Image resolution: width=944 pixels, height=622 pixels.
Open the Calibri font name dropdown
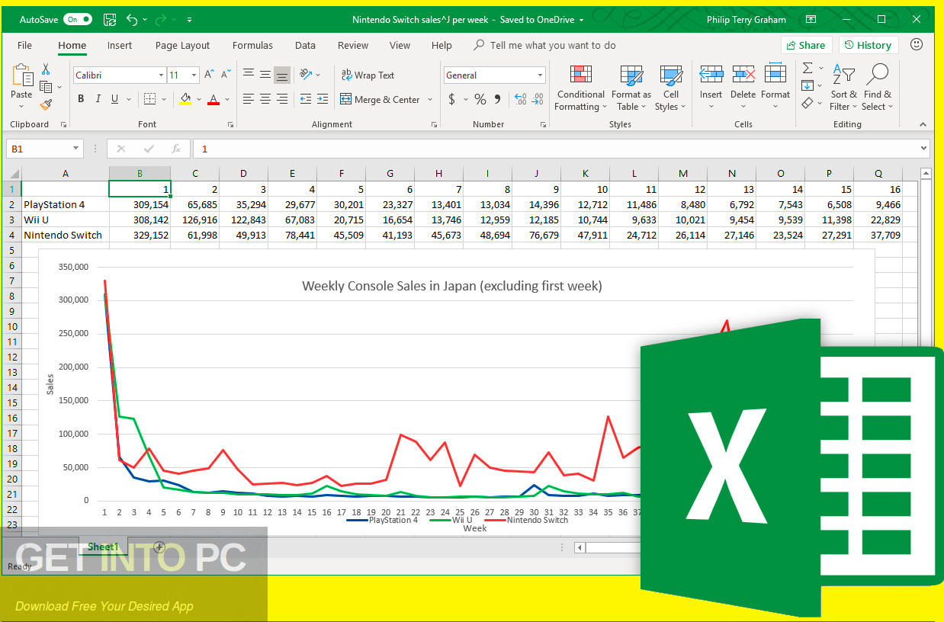point(161,75)
